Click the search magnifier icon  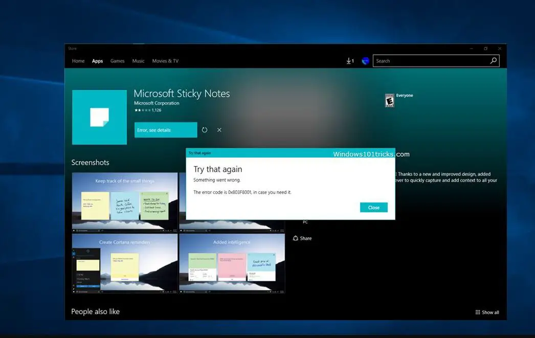click(x=494, y=61)
